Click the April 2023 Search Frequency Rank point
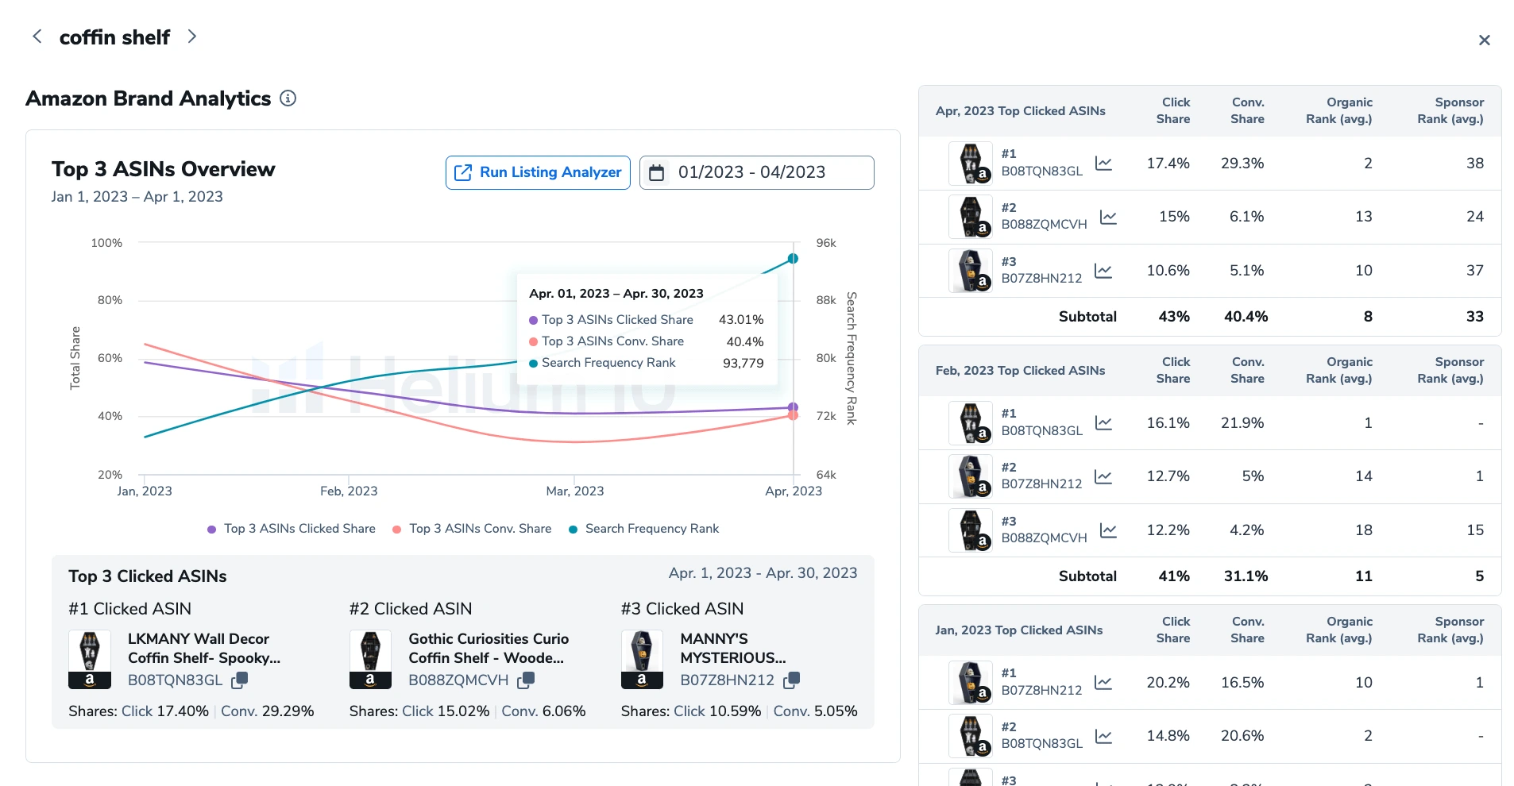Screen dimensions: 1514x786 [793, 259]
